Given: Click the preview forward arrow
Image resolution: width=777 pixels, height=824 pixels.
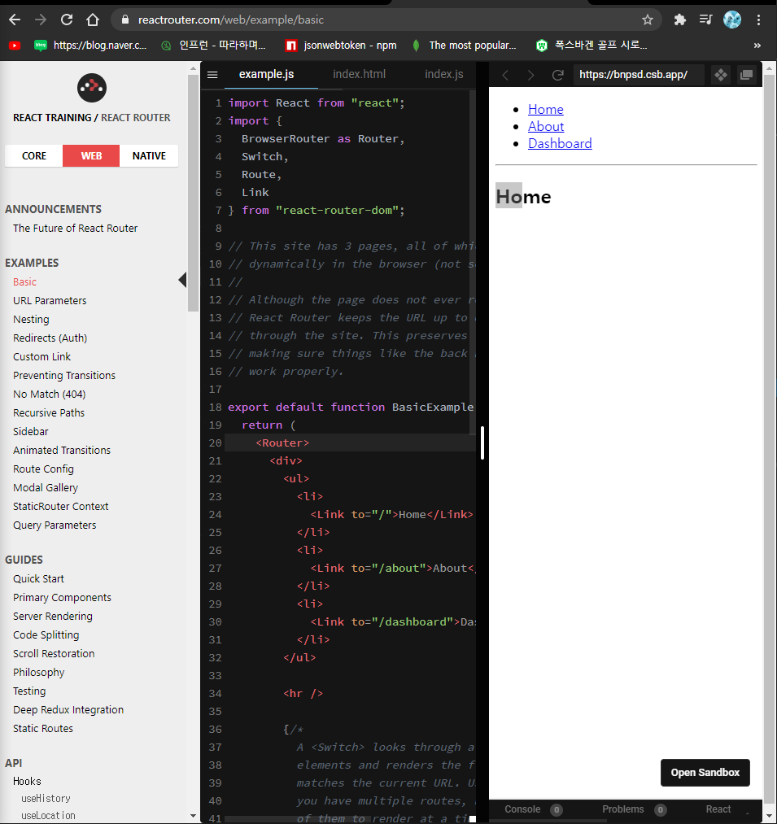Looking at the screenshot, I should [531, 75].
